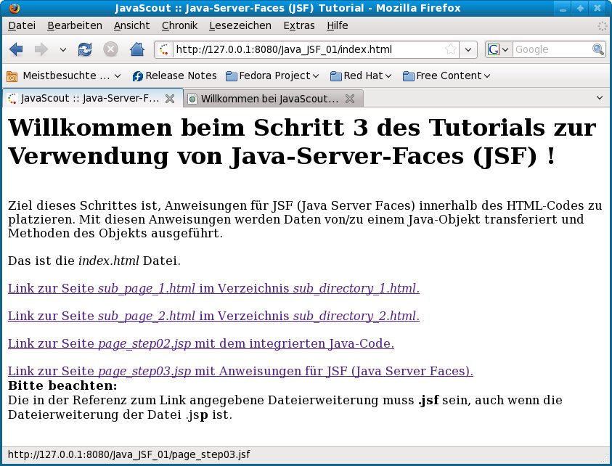Bookmark page with the star icon
The image size is (612, 466).
point(450,49)
